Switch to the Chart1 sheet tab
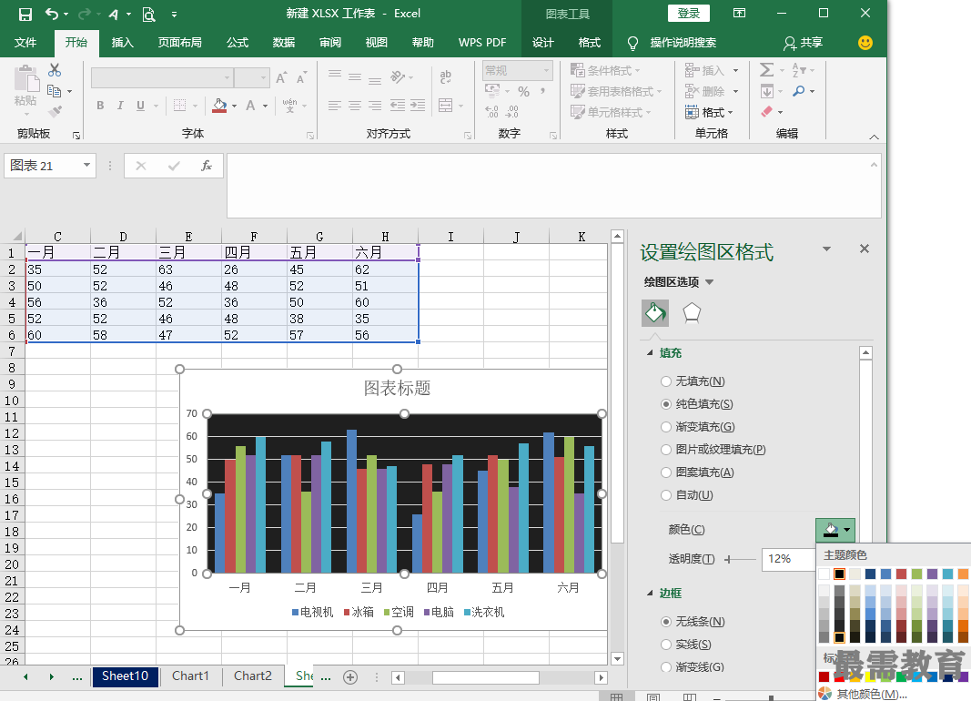The width and height of the screenshot is (971, 701). [x=190, y=676]
